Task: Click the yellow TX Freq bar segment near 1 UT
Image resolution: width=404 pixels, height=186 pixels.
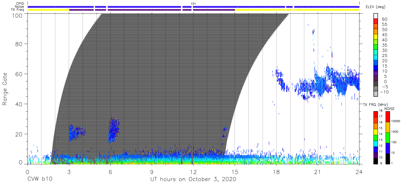Action: click(x=48, y=10)
